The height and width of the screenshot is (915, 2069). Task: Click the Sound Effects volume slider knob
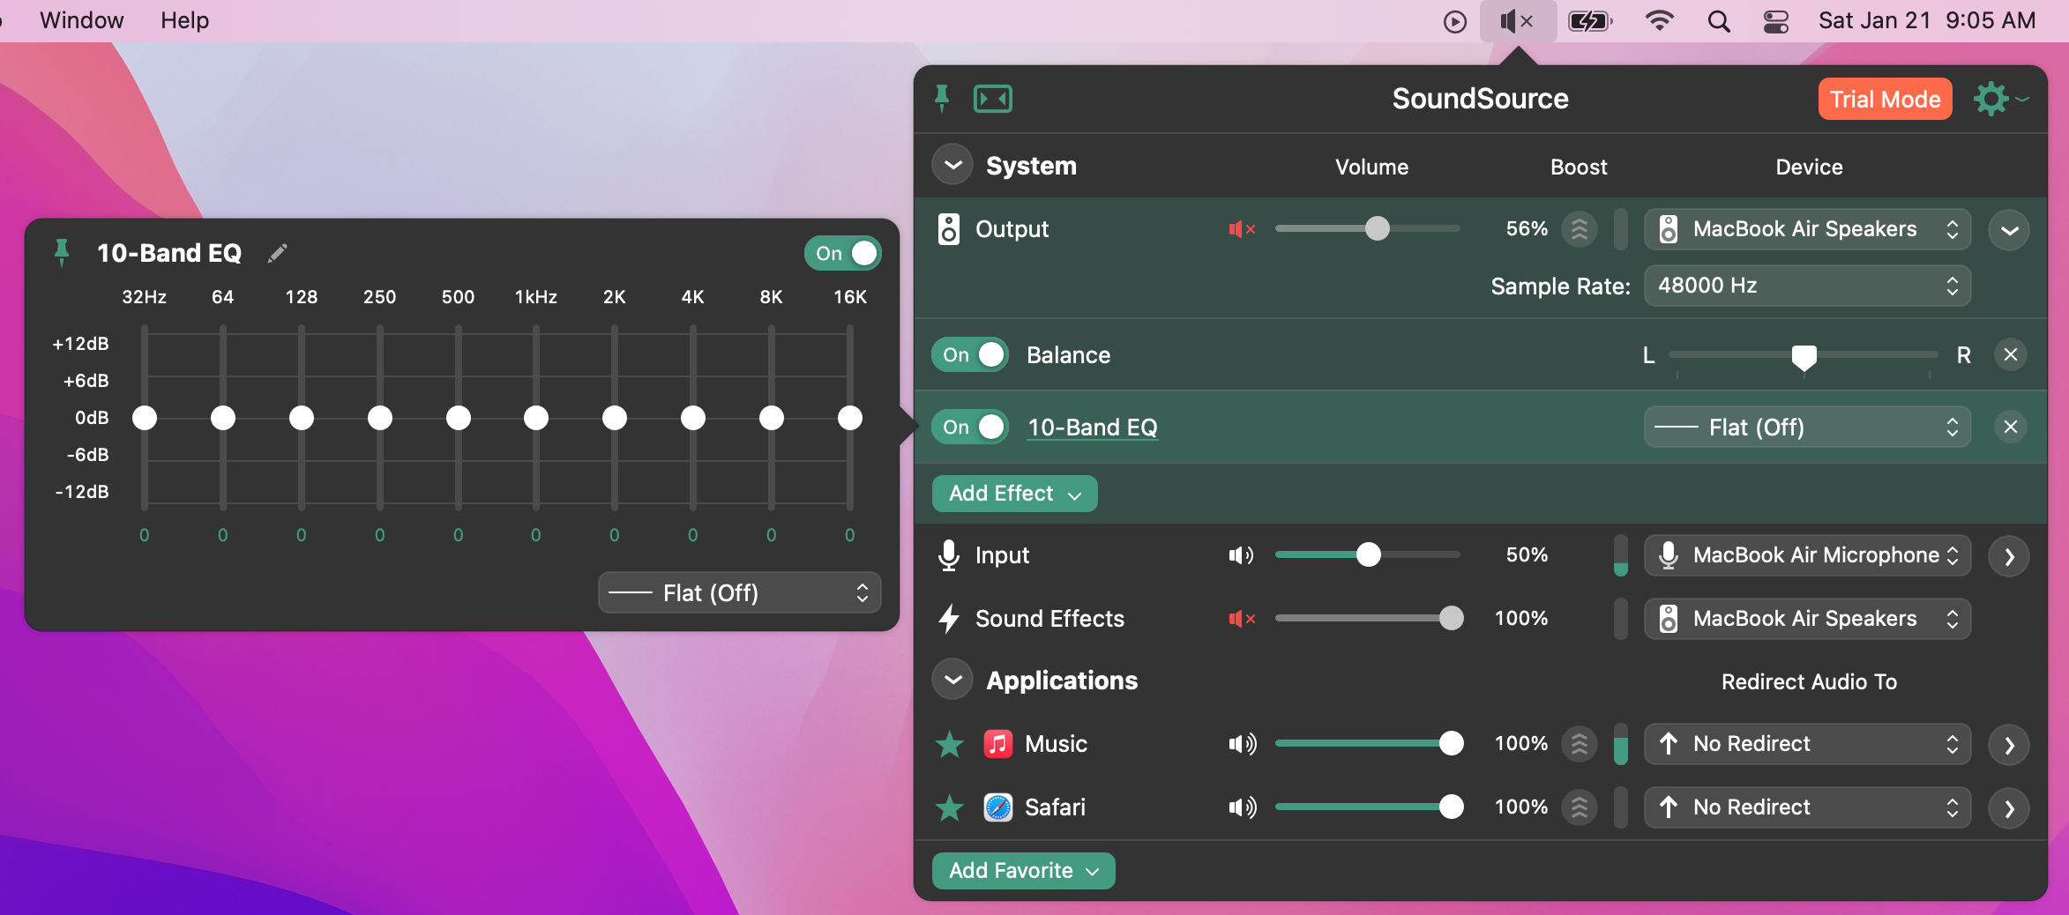1451,619
